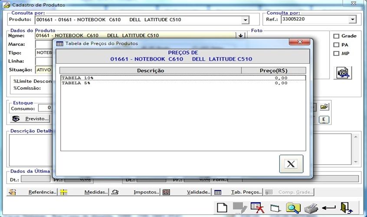The width and height of the screenshot is (367, 217).
Task: Click the Cadastro de Produtos title icon
Action: point(7,5)
